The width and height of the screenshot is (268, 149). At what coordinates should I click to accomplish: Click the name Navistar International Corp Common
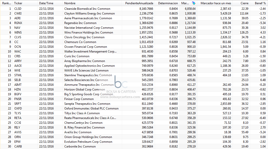pos(89,28)
